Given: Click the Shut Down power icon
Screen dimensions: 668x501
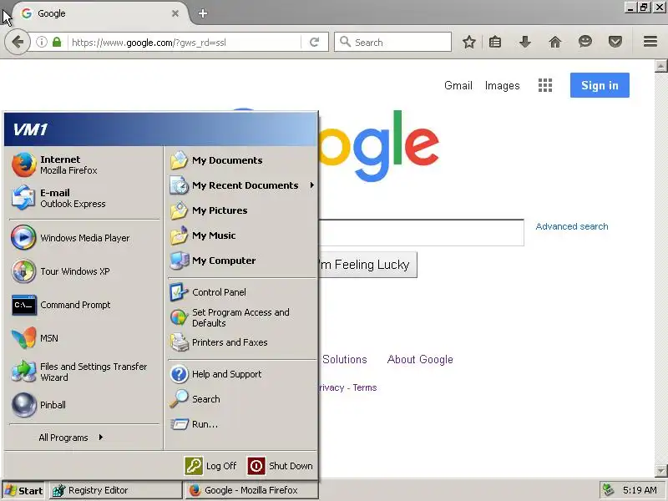Looking at the screenshot, I should pos(256,466).
